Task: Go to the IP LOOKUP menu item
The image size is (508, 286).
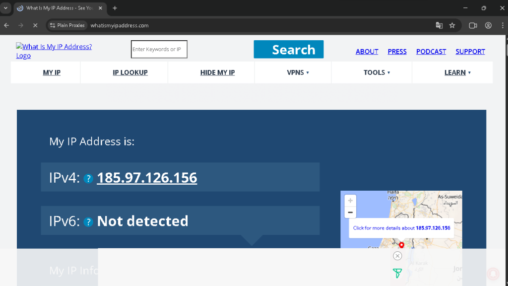Action: point(130,72)
